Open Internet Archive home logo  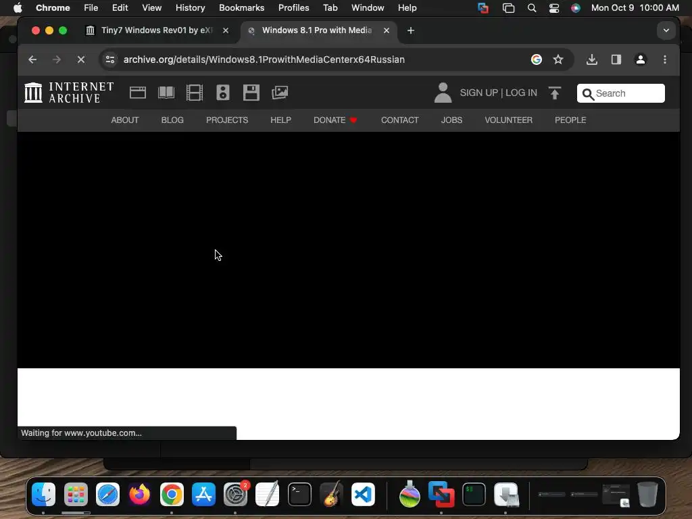click(69, 93)
